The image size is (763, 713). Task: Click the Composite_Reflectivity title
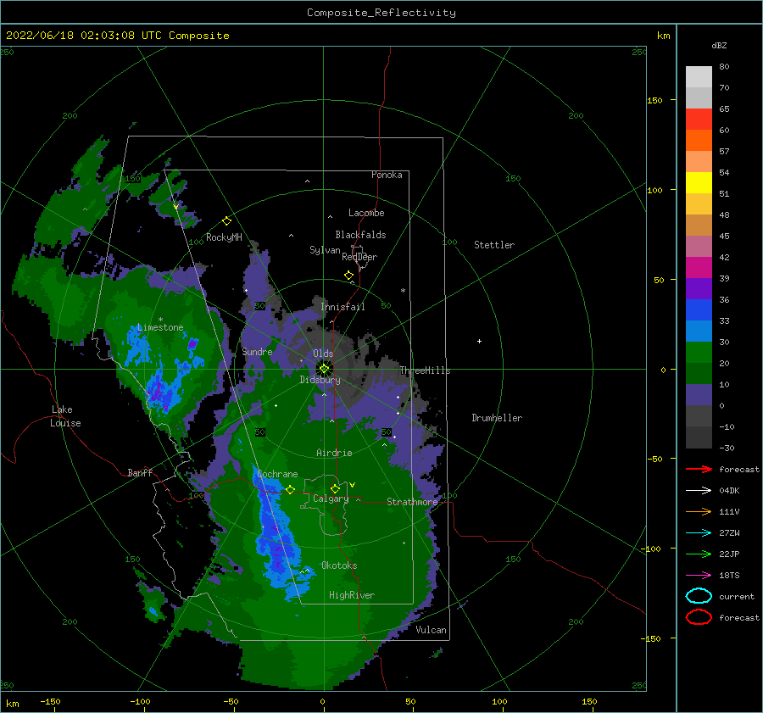tap(381, 12)
